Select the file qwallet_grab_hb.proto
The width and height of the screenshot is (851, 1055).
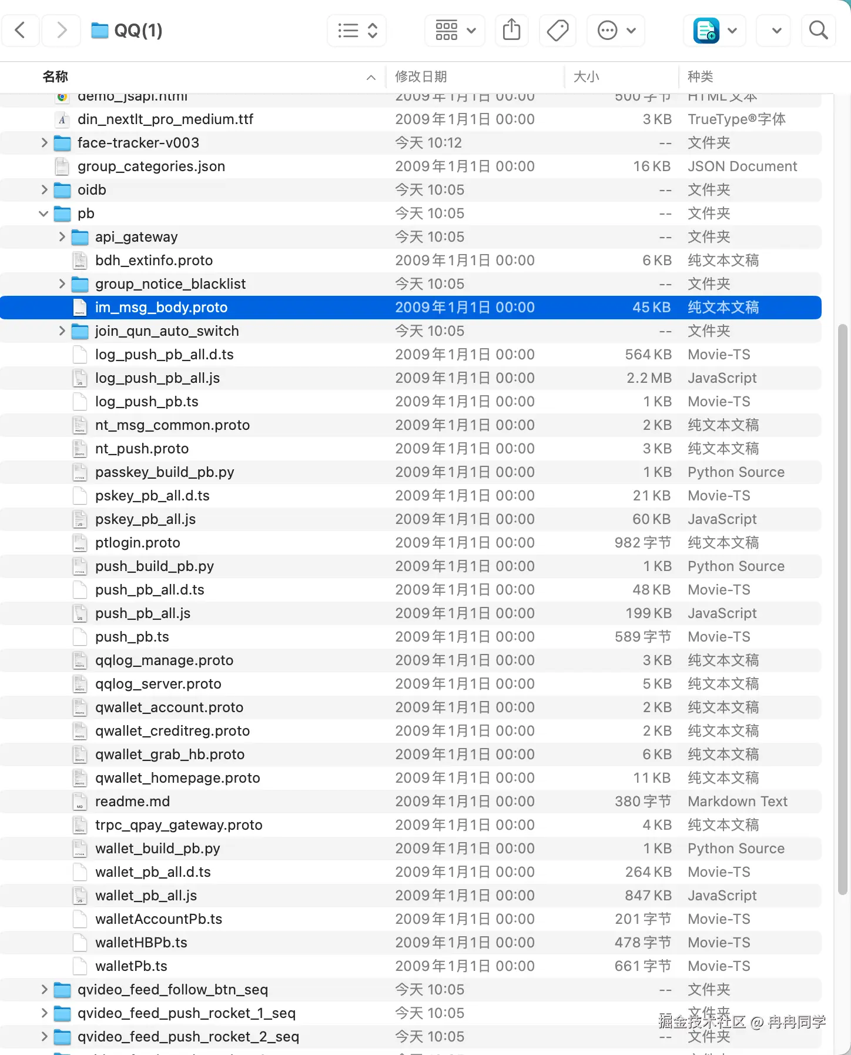point(411,754)
